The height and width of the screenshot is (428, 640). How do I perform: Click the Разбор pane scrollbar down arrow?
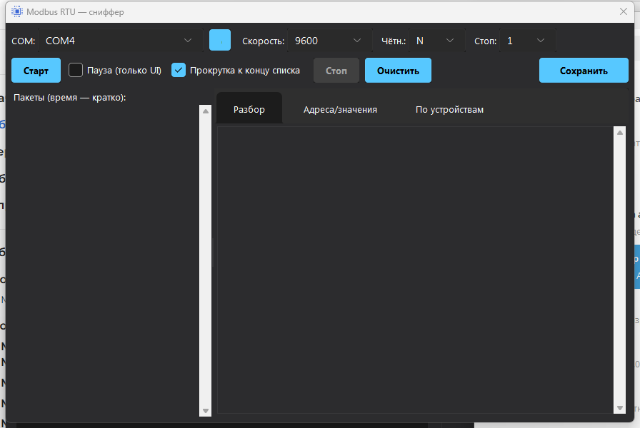pos(619,407)
